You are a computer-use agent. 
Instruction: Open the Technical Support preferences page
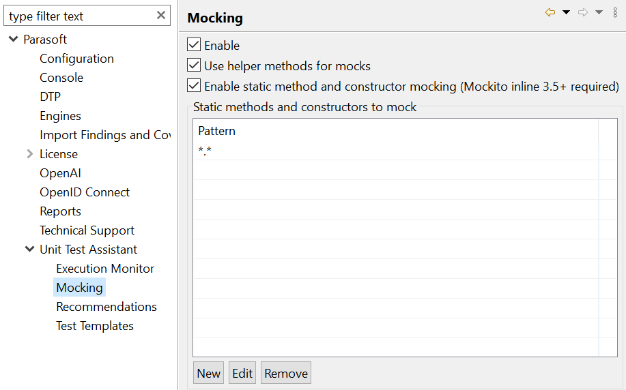pos(87,230)
